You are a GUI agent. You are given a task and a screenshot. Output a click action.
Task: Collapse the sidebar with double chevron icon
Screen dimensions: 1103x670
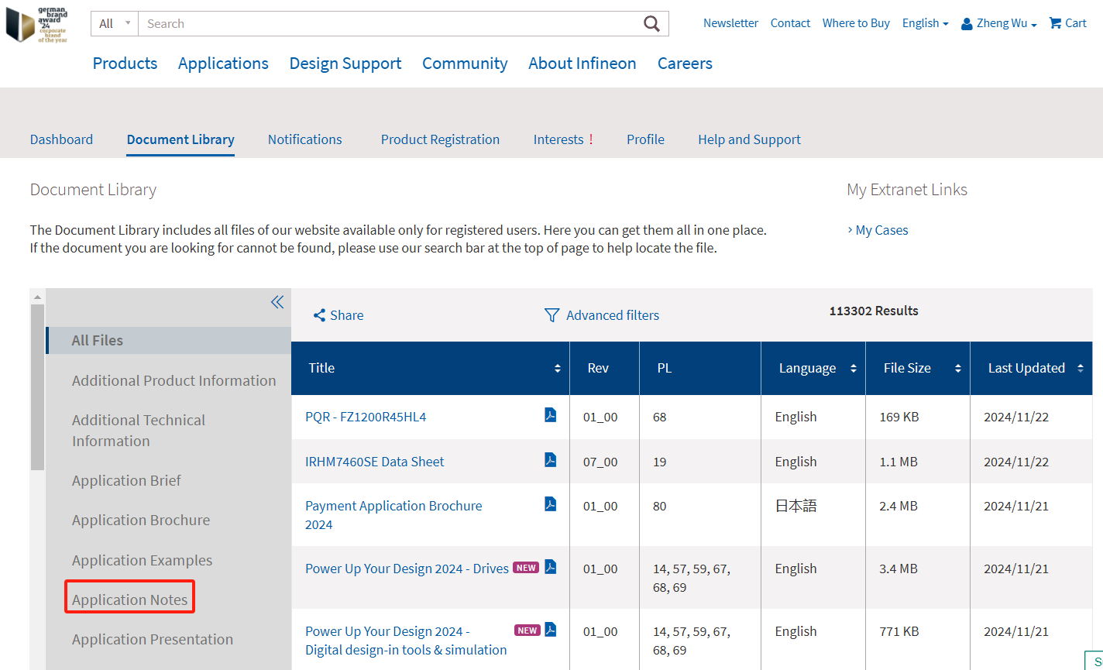click(x=277, y=302)
